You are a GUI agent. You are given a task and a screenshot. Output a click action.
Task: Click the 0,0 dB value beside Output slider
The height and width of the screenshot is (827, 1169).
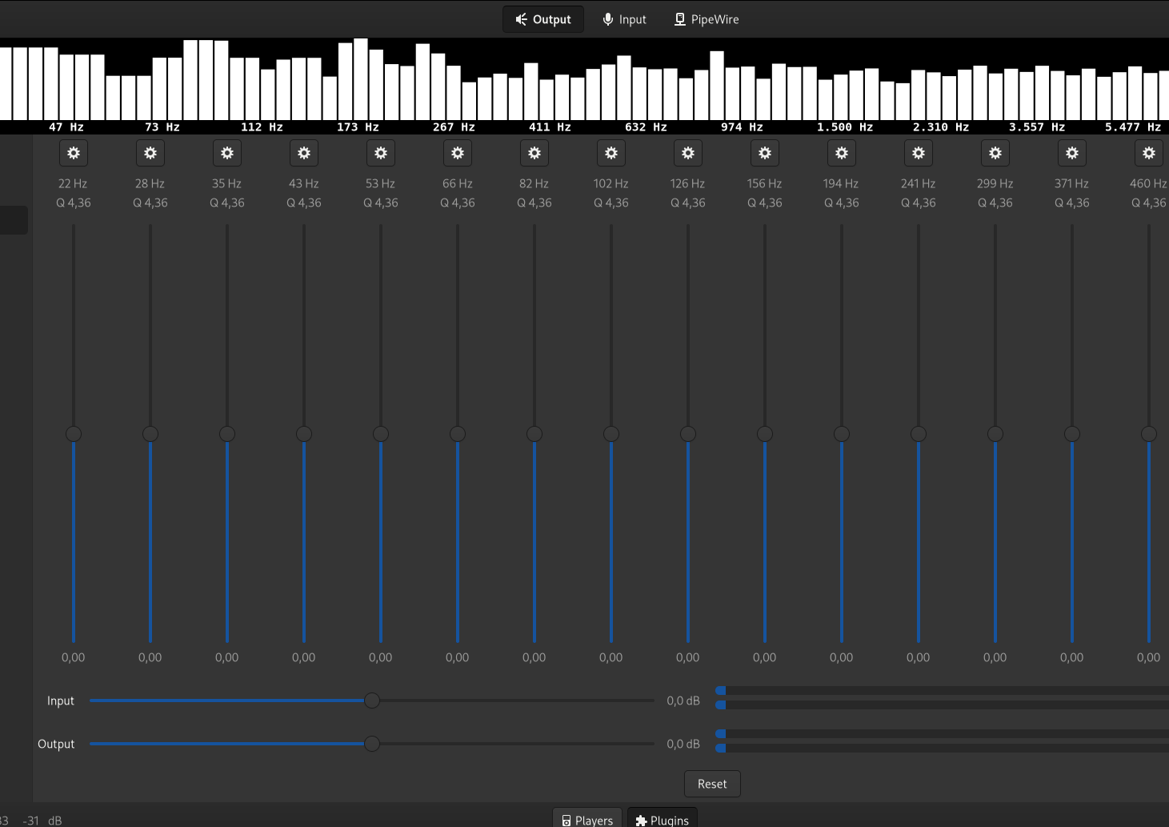coord(683,744)
